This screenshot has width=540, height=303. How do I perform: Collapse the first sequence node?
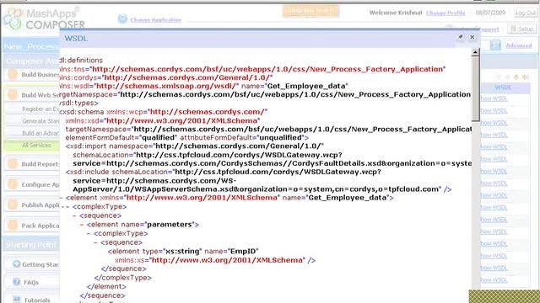point(74,215)
